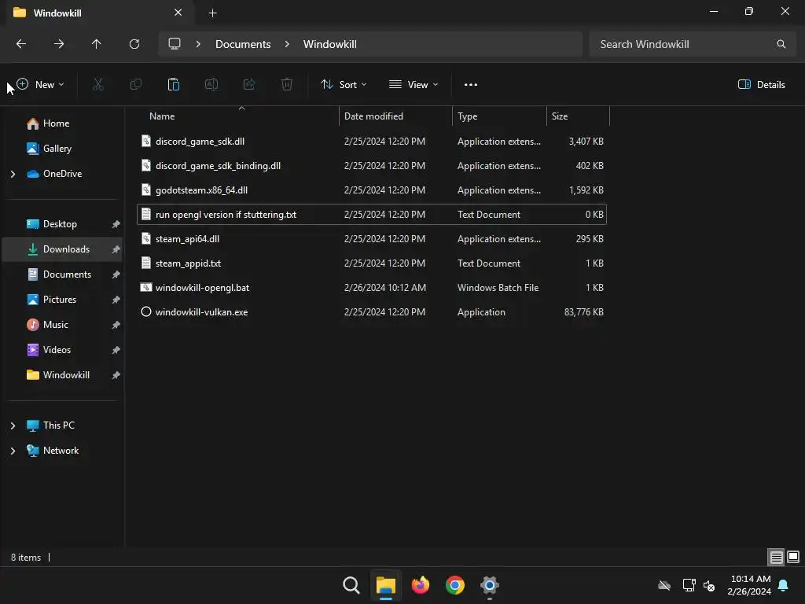Screen dimensions: 805x604
Task: Switch to details list view icon
Action: click(x=776, y=557)
